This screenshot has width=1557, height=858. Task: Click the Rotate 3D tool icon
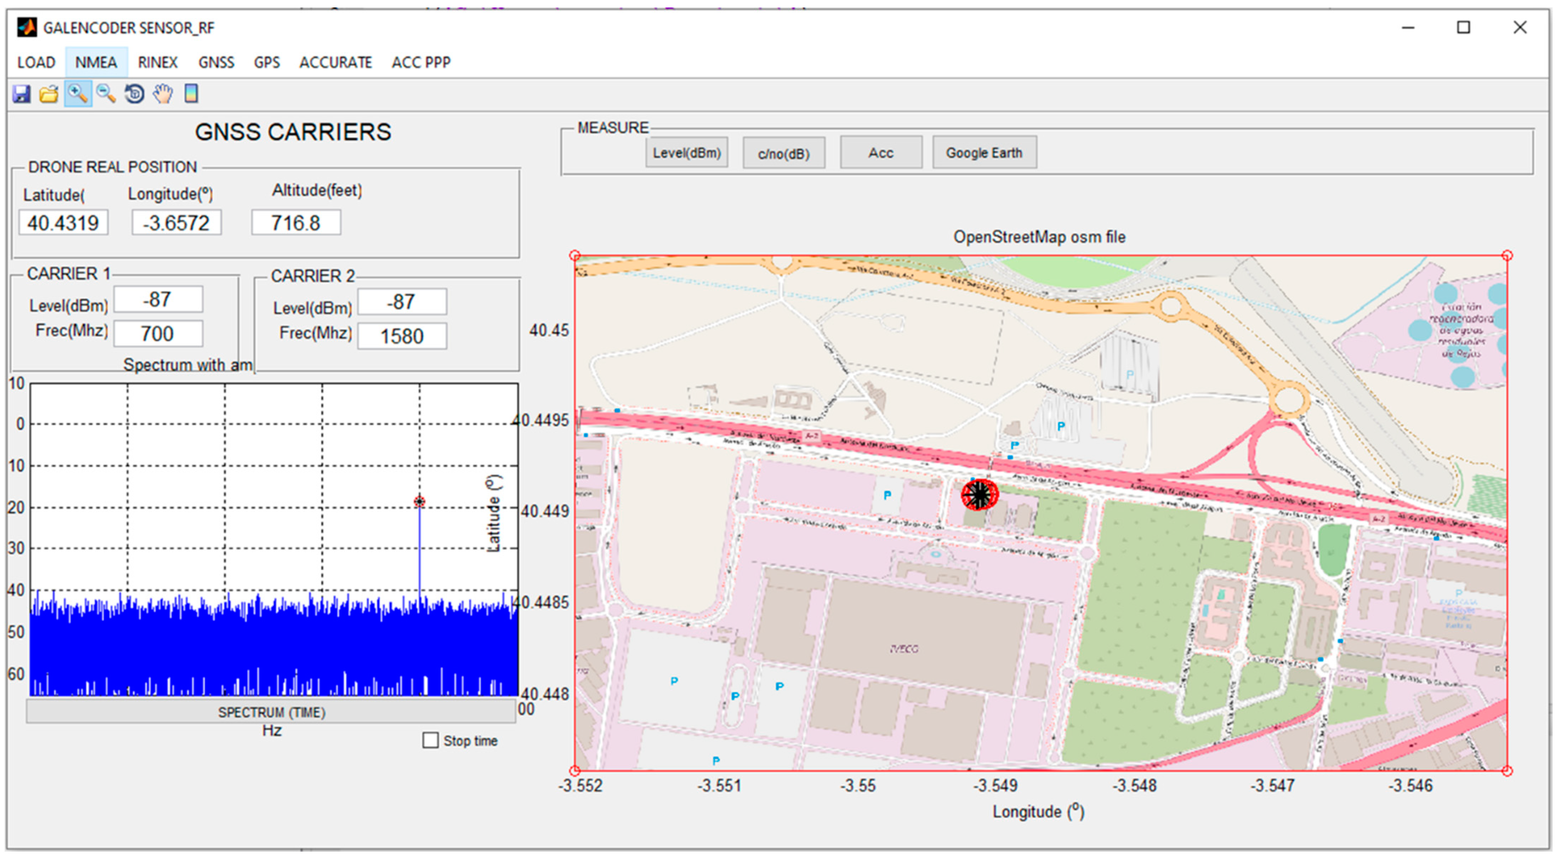pos(134,94)
